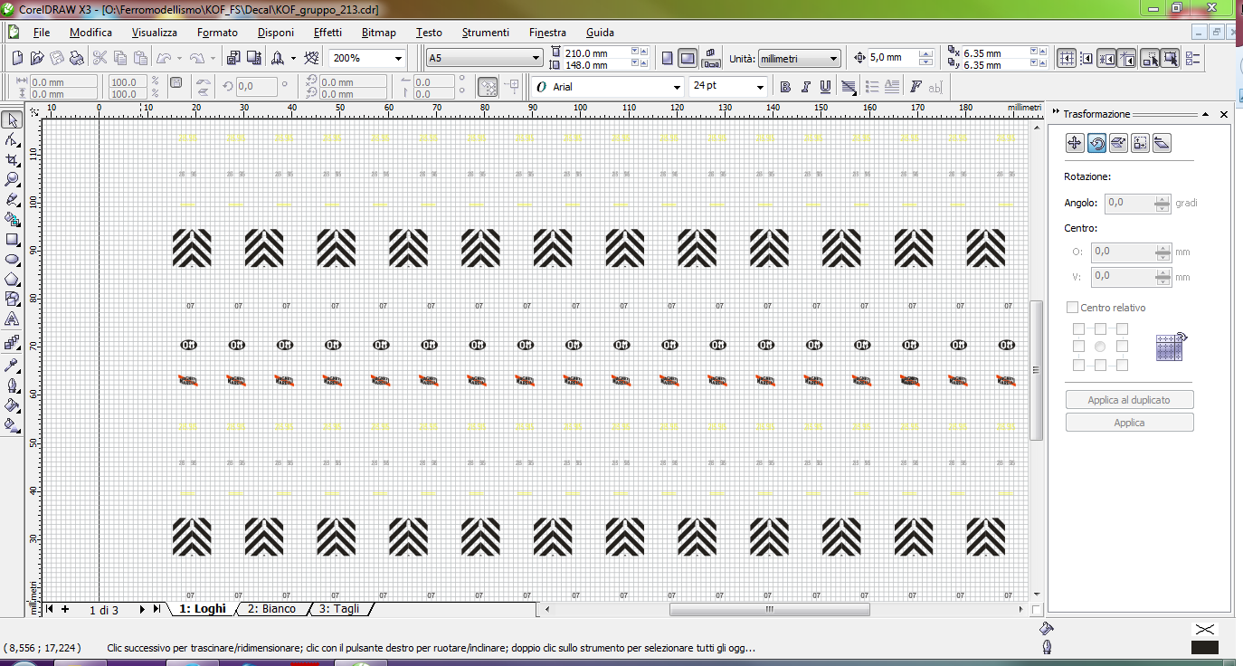Screen dimensions: 1243x666
Task: Open the Effetti menu
Action: 327,33
